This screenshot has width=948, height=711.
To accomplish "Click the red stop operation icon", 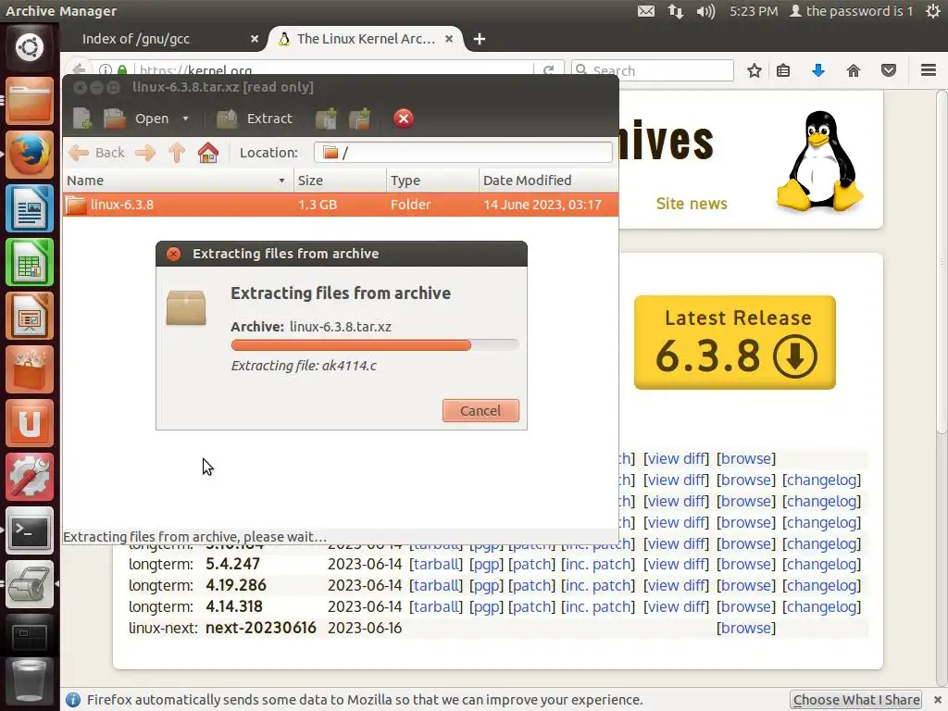I will tap(404, 118).
